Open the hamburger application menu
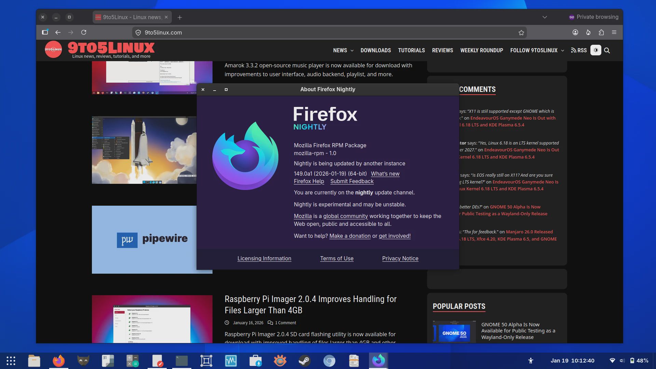This screenshot has width=656, height=369. [614, 32]
